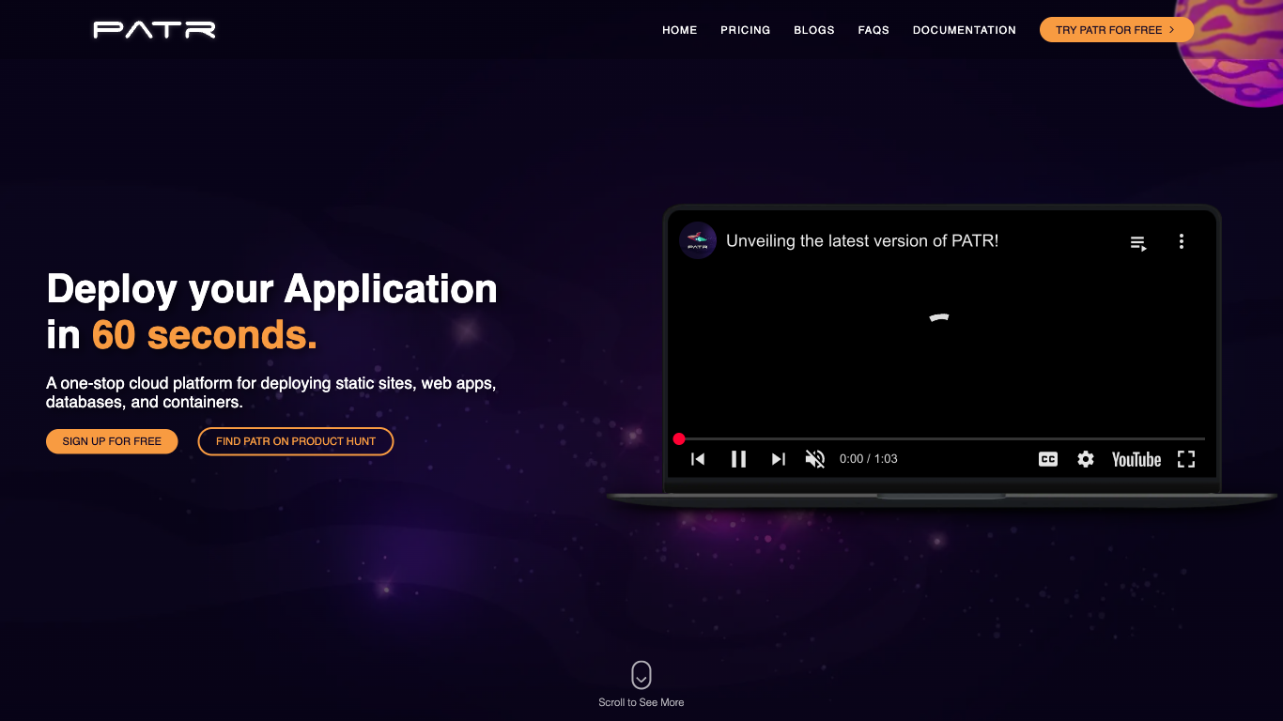The image size is (1283, 721).
Task: Click the PATR logo
Action: pos(155,30)
